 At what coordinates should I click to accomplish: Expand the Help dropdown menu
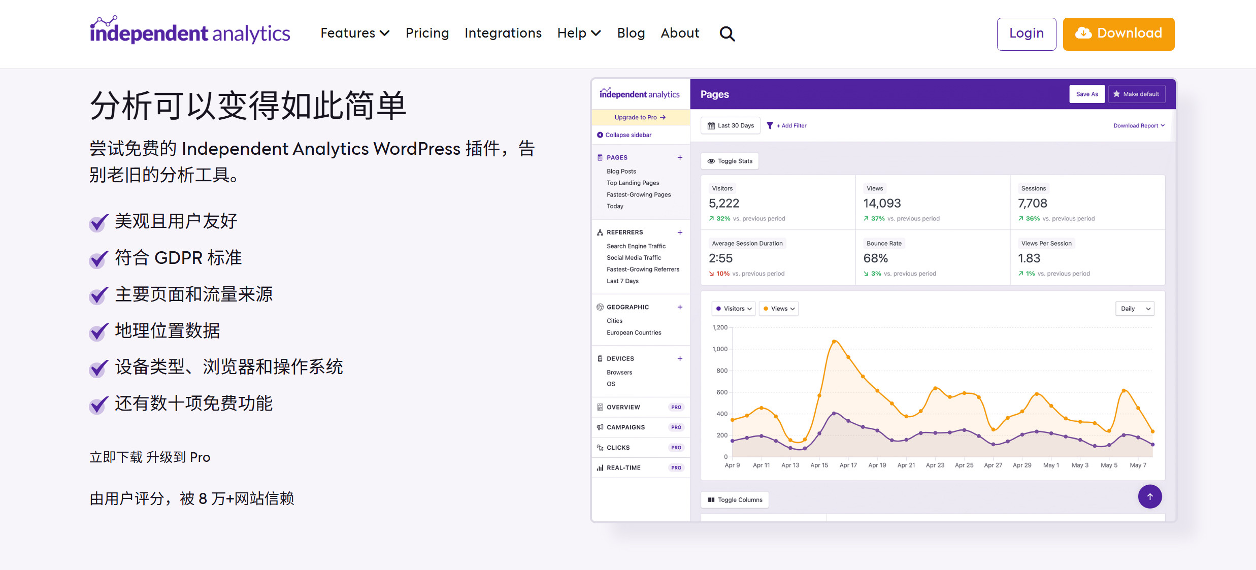point(579,33)
